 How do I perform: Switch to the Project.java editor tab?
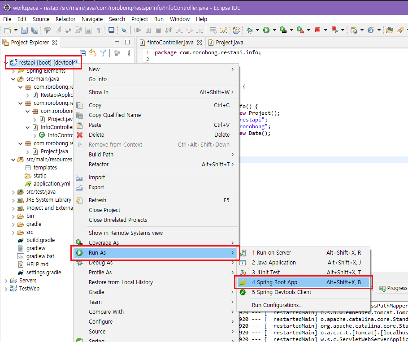click(x=226, y=43)
